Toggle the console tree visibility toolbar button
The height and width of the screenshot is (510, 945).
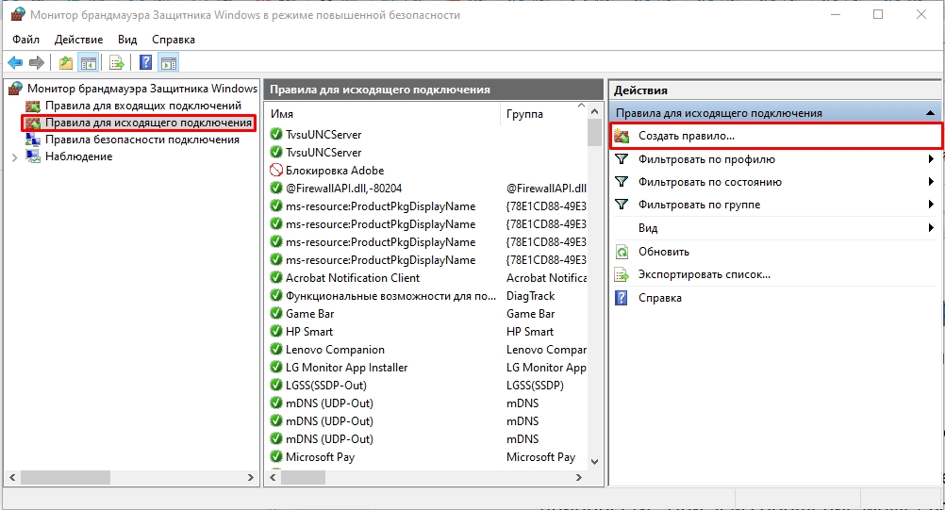88,63
